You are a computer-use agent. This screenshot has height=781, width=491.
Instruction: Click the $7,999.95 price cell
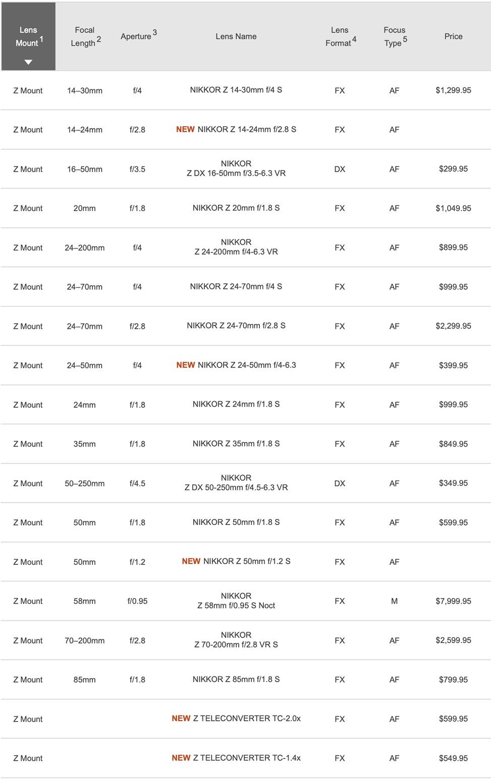tap(453, 601)
